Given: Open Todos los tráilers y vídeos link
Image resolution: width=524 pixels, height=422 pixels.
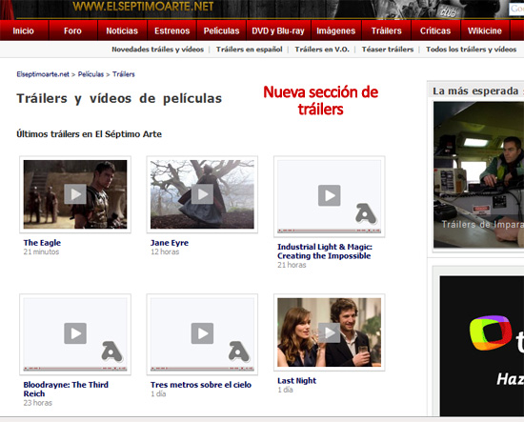Looking at the screenshot, I should point(472,50).
